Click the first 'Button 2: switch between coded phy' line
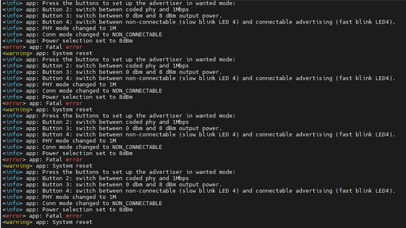The width and height of the screenshot is (406, 228). [x=96, y=9]
